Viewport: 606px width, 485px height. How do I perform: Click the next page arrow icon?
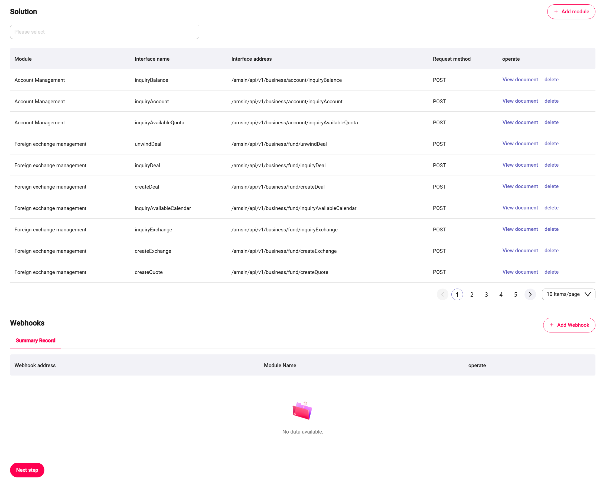tap(530, 294)
